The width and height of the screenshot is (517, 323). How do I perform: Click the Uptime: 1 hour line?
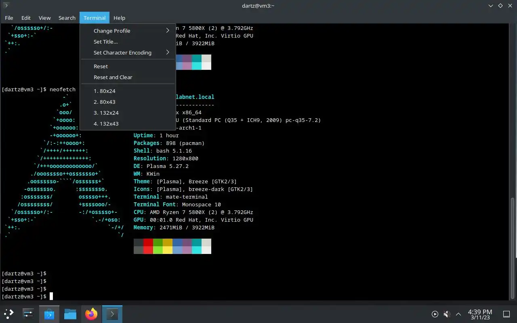[x=156, y=135]
